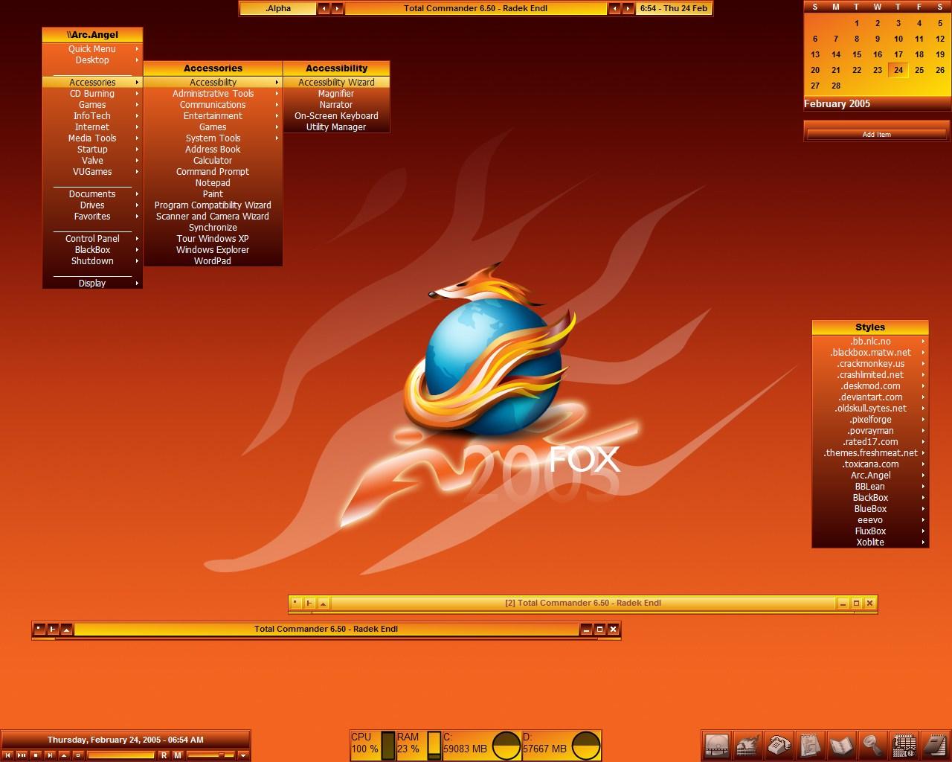Image resolution: width=952 pixels, height=762 pixels.
Task: Click previous workspace arrow beside .Alpha
Action: tap(324, 8)
